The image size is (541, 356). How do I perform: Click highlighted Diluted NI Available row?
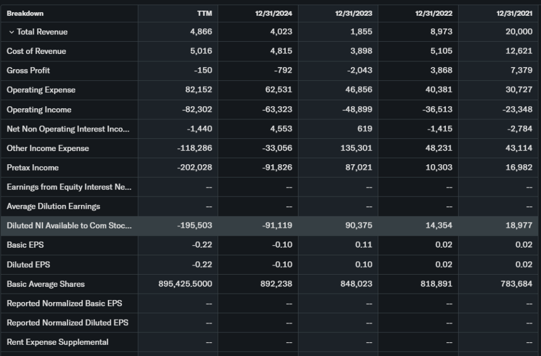pyautogui.click(x=69, y=226)
